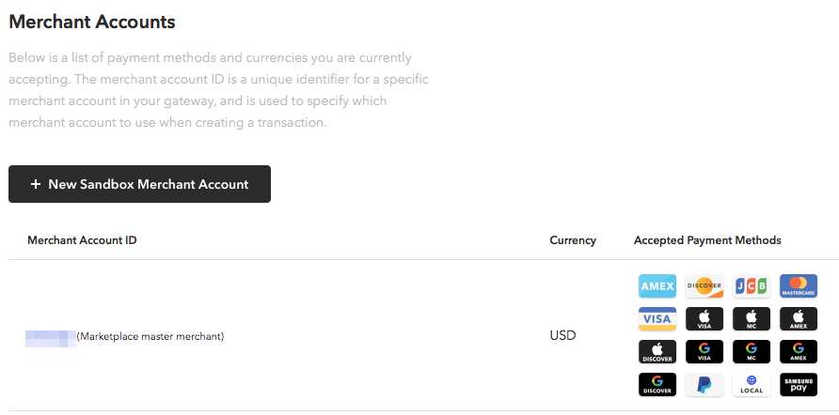Image resolution: width=839 pixels, height=415 pixels.
Task: Select the Google Pay Visa icon
Action: pos(704,352)
